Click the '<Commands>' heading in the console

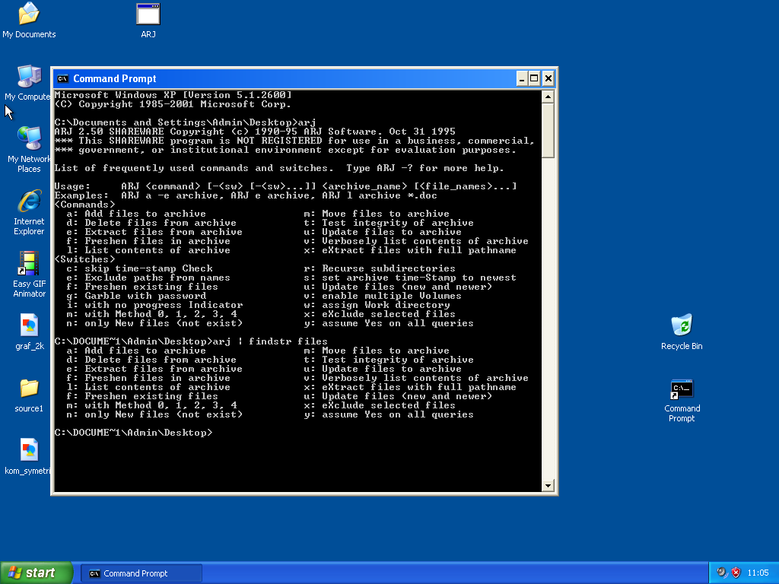tap(84, 205)
